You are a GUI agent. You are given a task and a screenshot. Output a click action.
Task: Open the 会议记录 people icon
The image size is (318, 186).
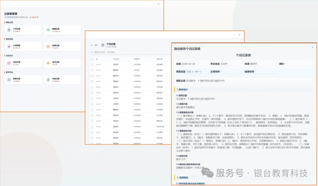[48, 63]
